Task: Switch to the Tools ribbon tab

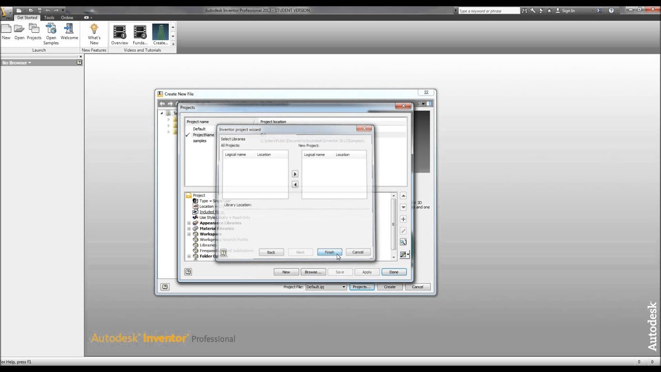Action: click(x=49, y=18)
